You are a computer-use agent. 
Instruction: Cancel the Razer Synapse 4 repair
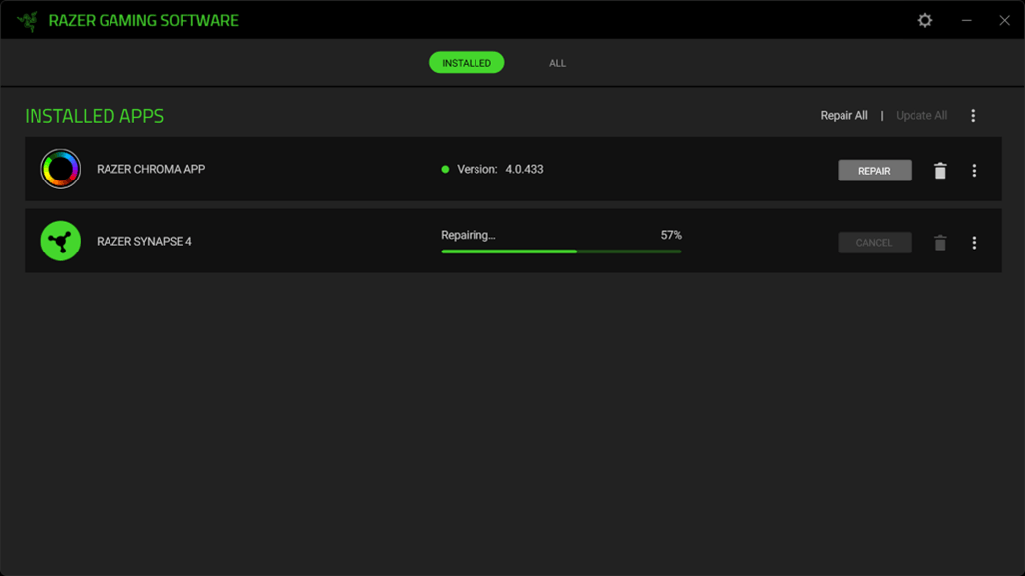click(x=874, y=243)
